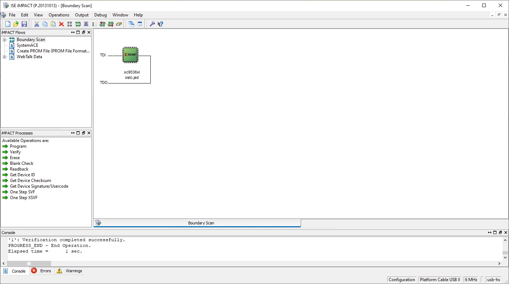Click the red X Delete icon
This screenshot has height=284, width=509.
[61, 24]
